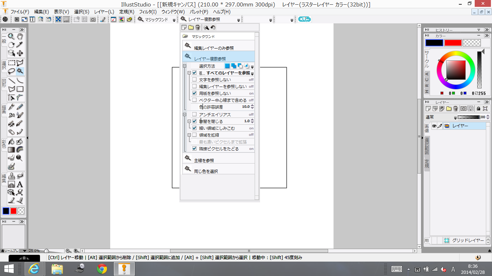Switch to the 選択範囲 tab in Layer panel
This screenshot has width=492, height=276.
click(x=427, y=146)
